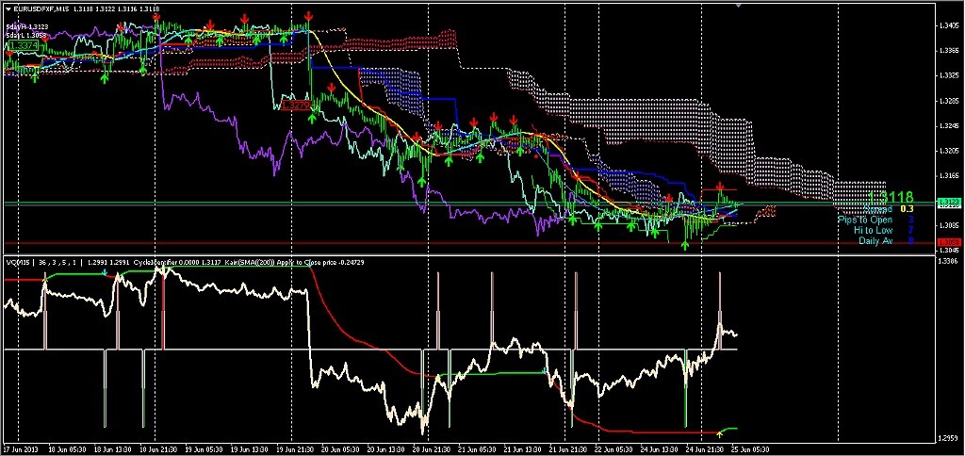Click the 1.3365 price scale label
The width and height of the screenshot is (965, 456).
tap(948, 52)
